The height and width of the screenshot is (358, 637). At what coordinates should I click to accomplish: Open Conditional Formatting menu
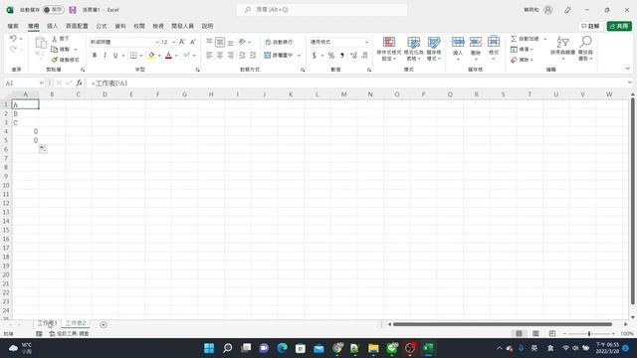(389, 49)
